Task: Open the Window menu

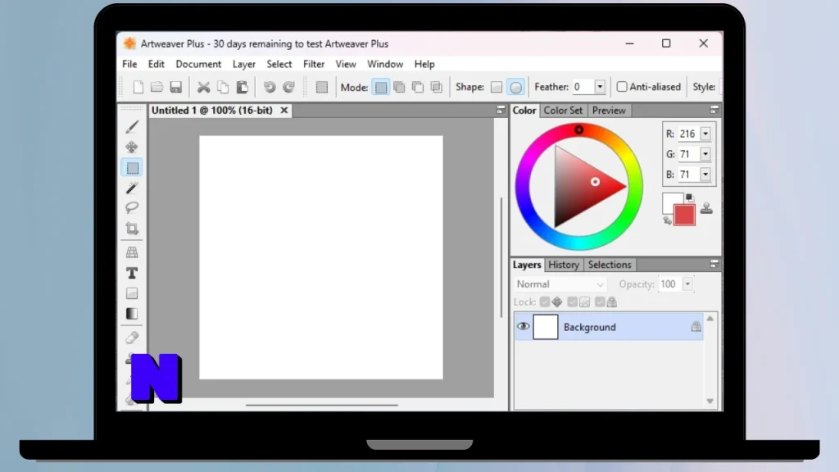Action: coord(385,64)
